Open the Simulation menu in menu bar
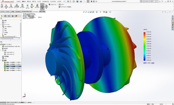The height and width of the screenshot is (105, 174). [x=46, y=1]
